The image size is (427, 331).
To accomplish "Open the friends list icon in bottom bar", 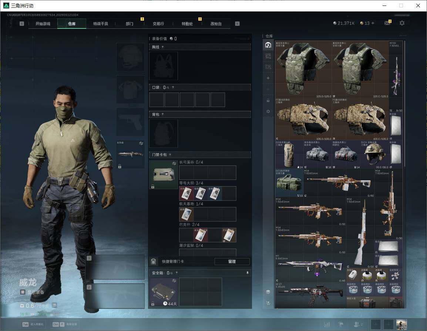I will click(357, 324).
